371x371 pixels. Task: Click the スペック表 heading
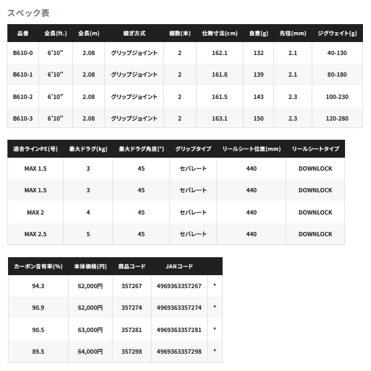click(28, 13)
